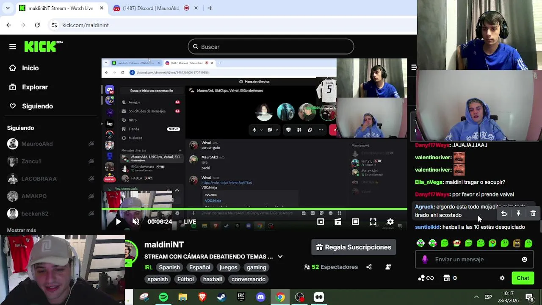
Task: Open Steam from the taskbar
Action: [x=221, y=297]
